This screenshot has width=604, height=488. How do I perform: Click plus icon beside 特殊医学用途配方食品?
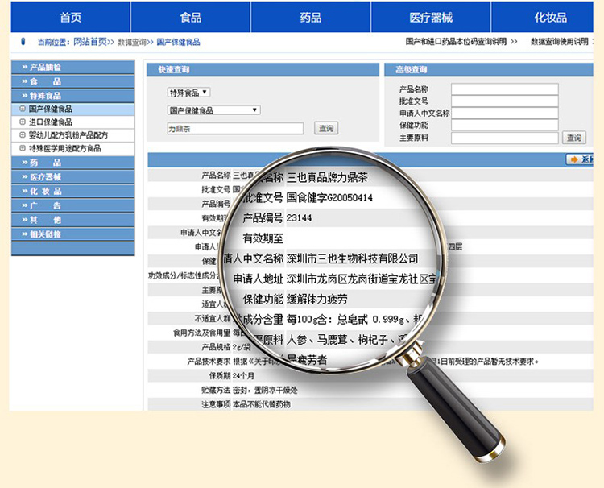click(x=23, y=148)
